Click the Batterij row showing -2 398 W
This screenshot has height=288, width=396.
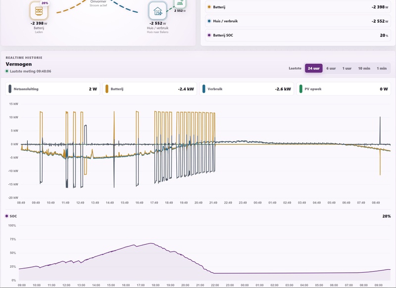pyautogui.click(x=298, y=7)
